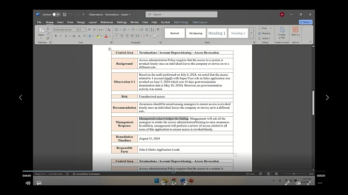Open the File menu
This screenshot has width=348, height=195.
39,22
